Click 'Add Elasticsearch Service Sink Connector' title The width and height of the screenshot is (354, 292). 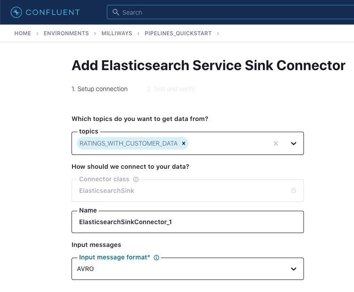click(208, 66)
